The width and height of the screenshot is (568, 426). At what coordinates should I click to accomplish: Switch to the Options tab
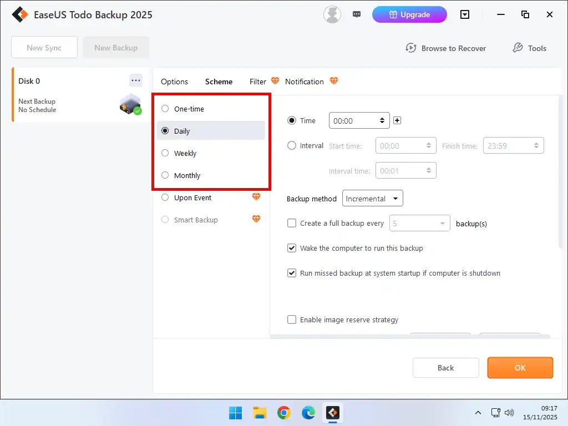tap(174, 82)
